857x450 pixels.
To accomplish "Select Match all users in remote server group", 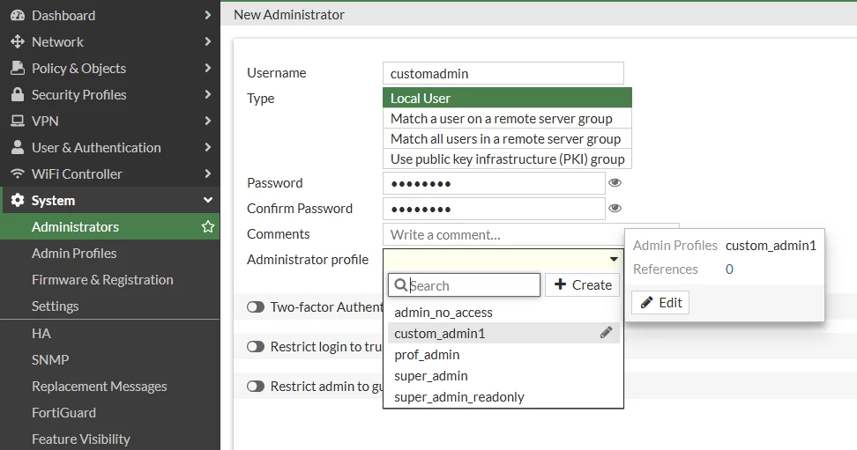I will (507, 139).
